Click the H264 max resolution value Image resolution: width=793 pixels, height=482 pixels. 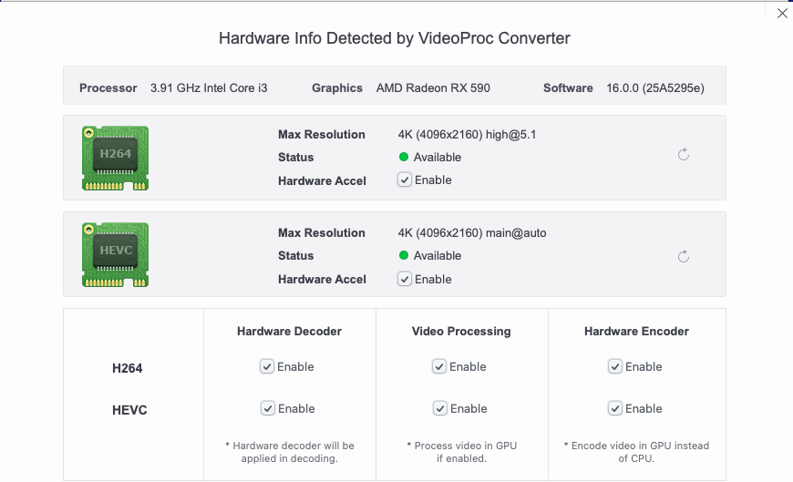click(x=467, y=135)
